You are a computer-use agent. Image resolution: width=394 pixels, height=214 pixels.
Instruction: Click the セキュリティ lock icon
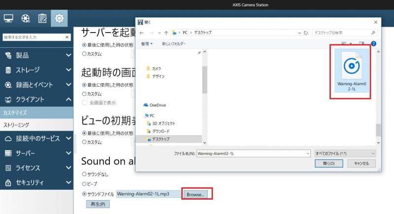tap(8, 182)
